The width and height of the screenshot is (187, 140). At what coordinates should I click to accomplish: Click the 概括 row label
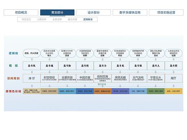(13, 66)
